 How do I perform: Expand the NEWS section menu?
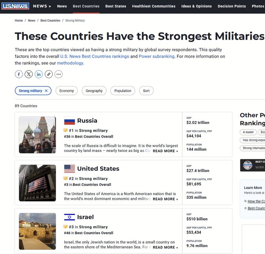pos(42,6)
